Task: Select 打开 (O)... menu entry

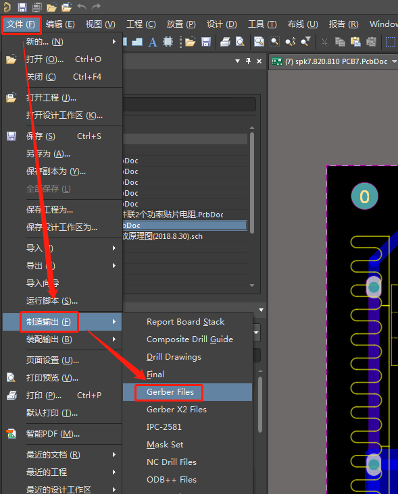Action: 62,59
